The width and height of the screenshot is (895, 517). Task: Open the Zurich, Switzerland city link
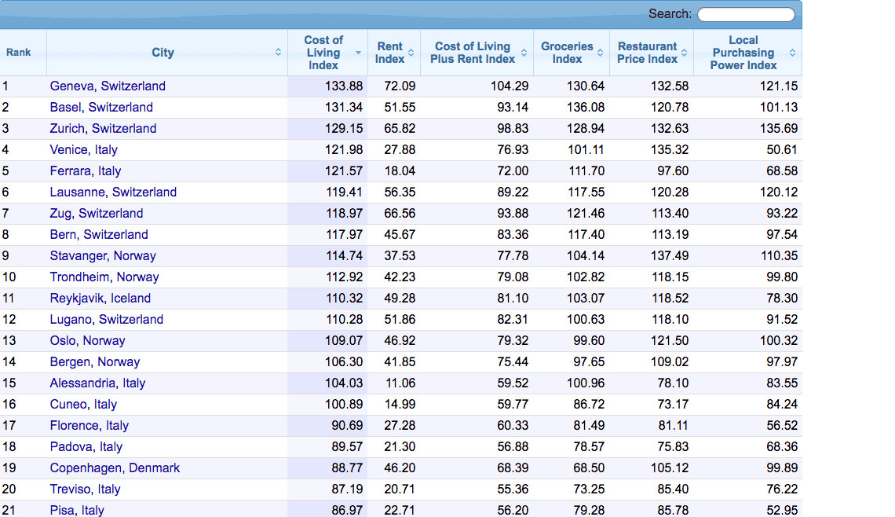103,129
